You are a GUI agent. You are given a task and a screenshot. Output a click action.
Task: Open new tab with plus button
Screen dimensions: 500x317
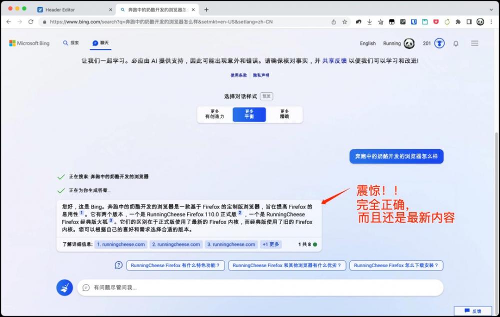[206, 9]
